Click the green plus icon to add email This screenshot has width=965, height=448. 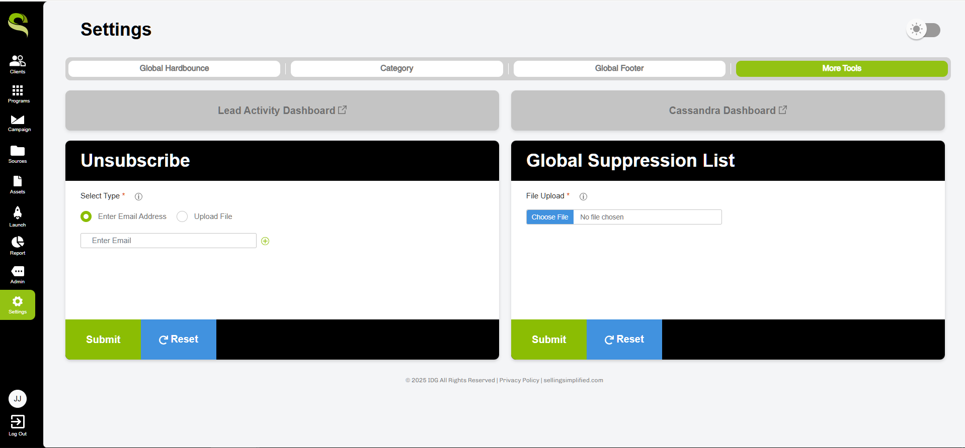[x=265, y=241]
